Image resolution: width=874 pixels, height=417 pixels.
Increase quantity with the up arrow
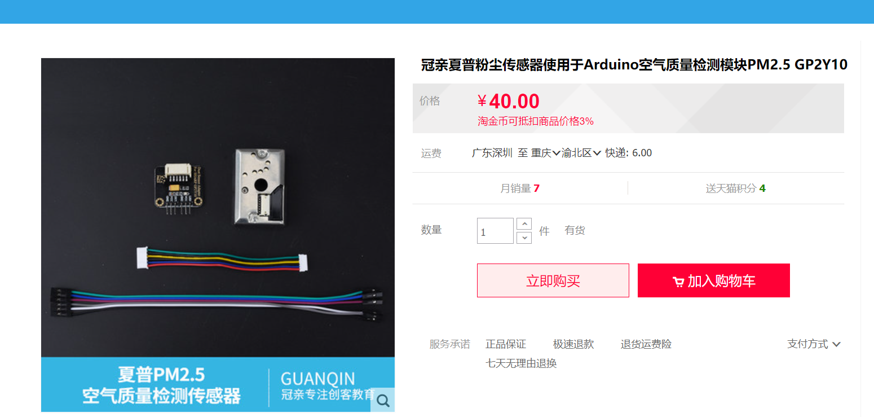point(524,223)
